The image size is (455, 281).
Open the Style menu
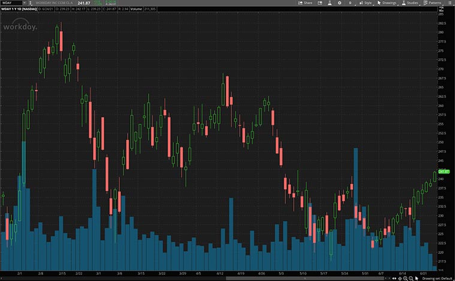[366, 3]
